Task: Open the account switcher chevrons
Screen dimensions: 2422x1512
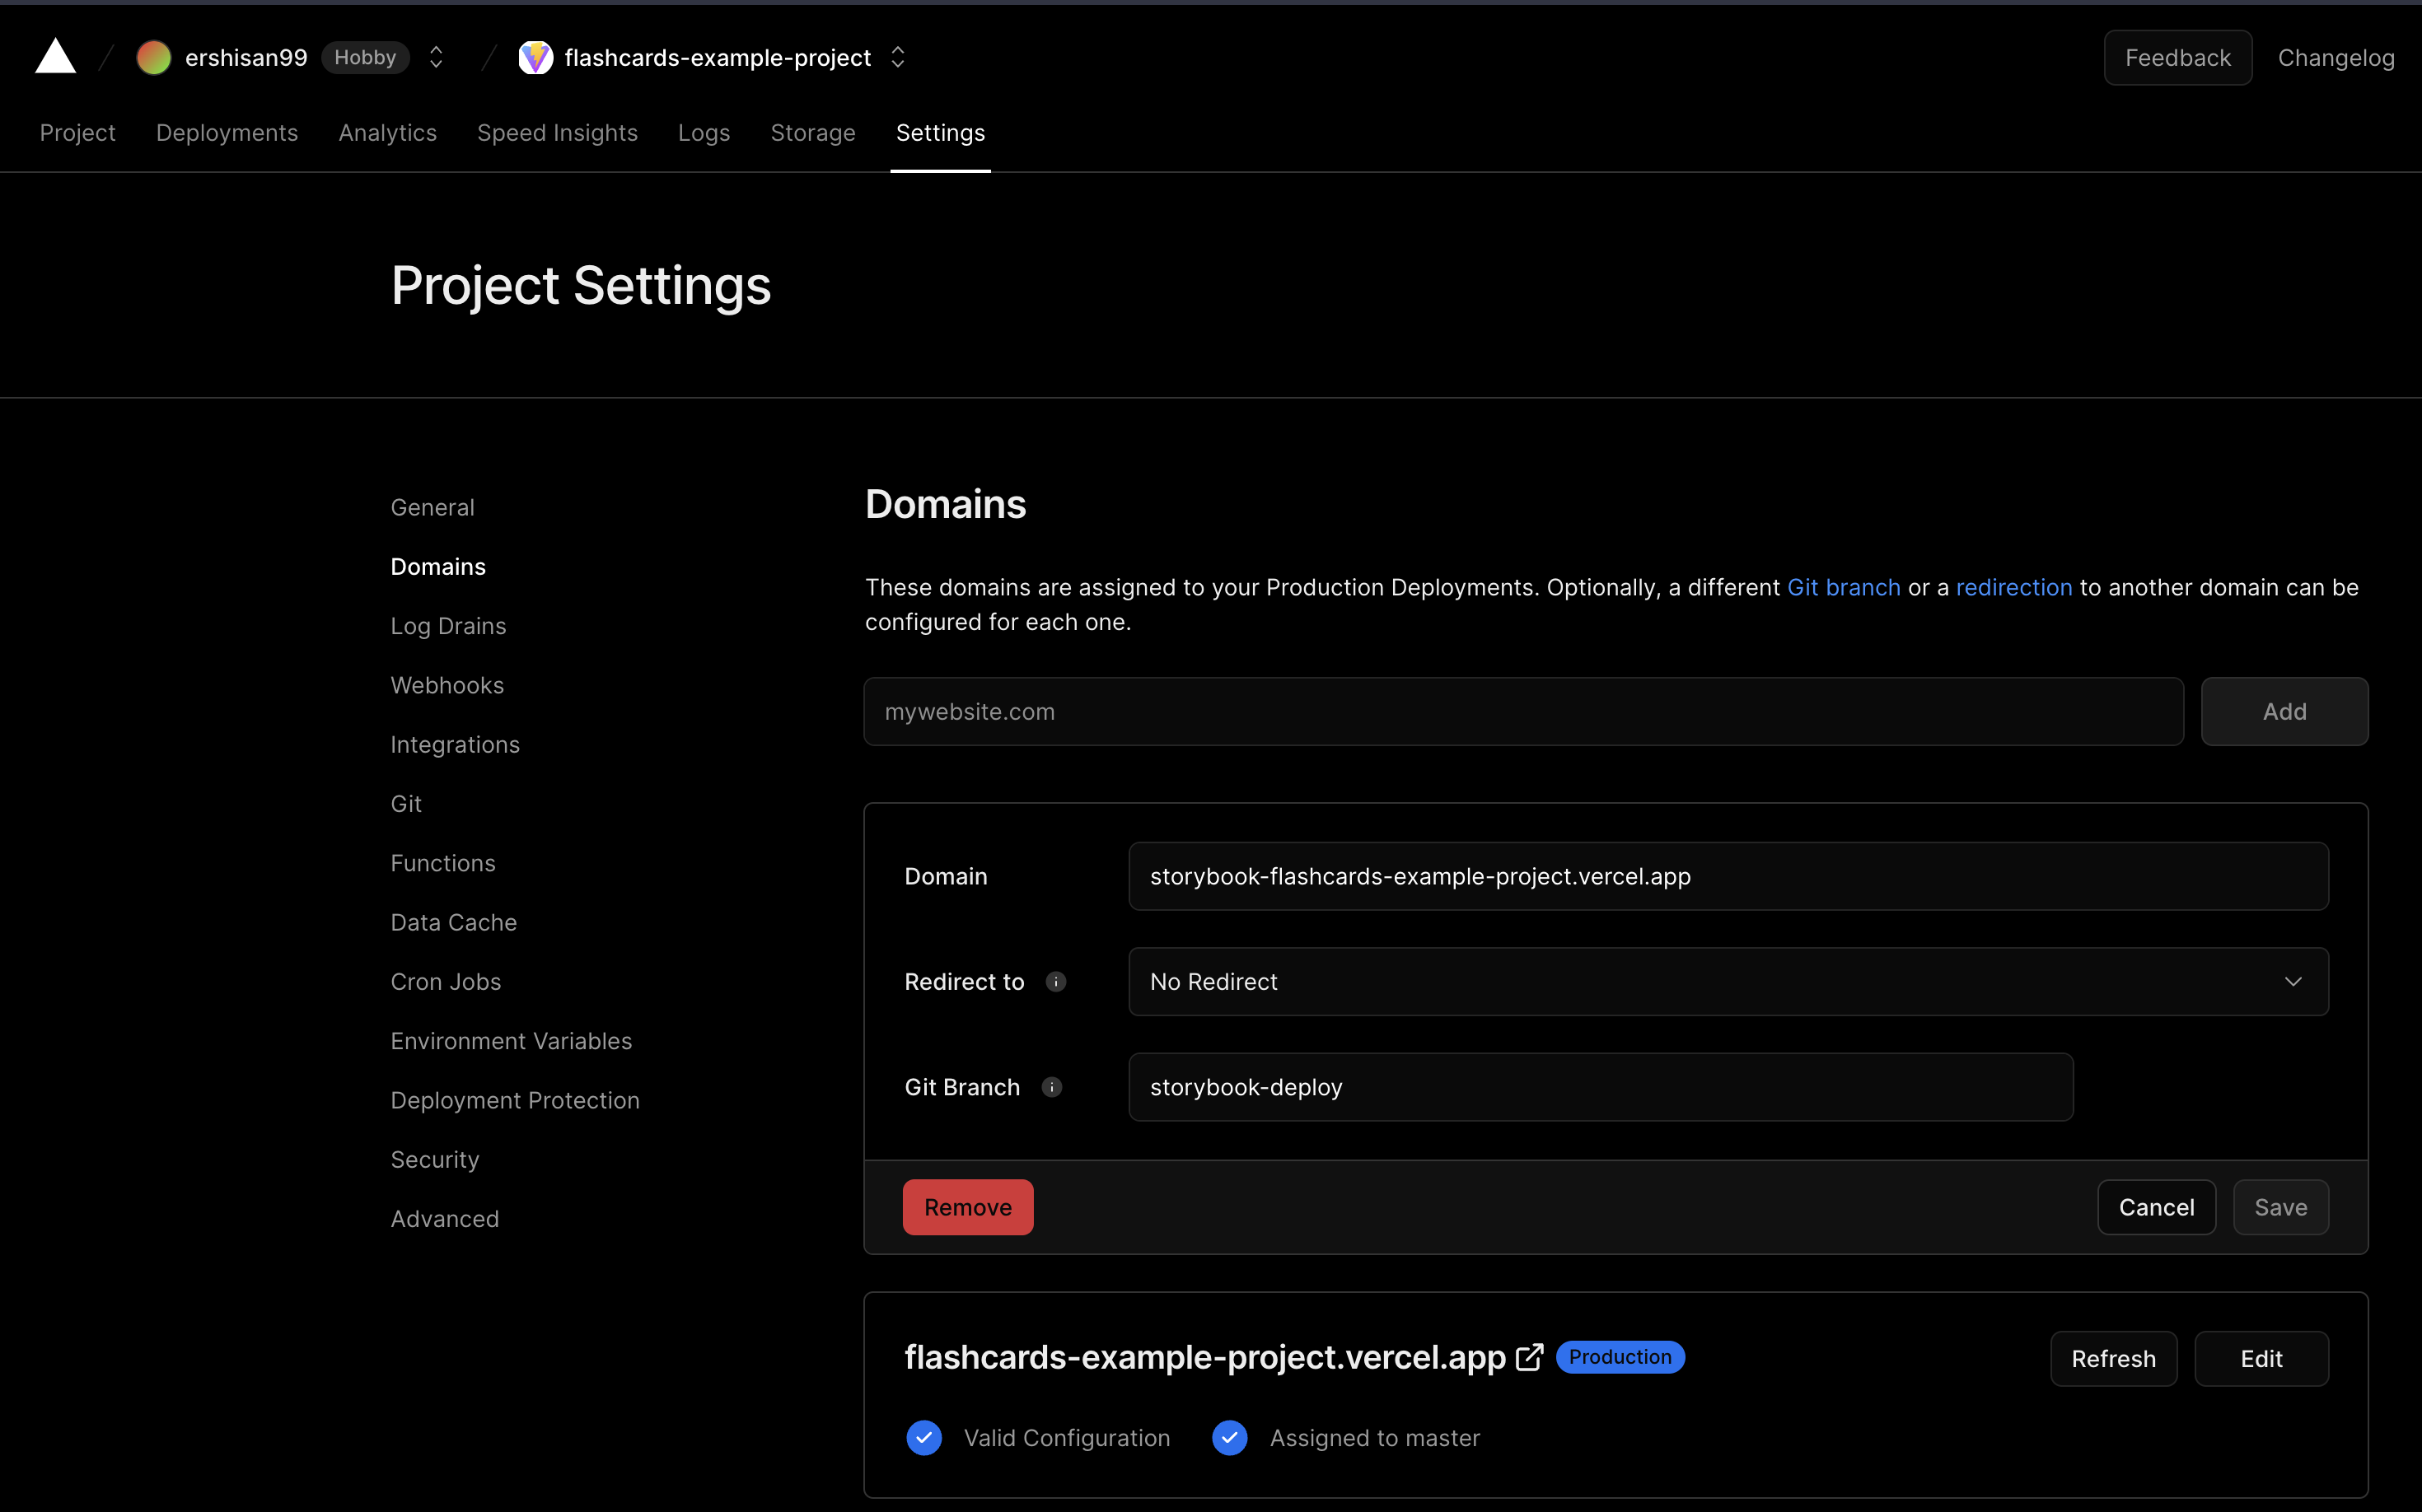Action: tap(436, 58)
